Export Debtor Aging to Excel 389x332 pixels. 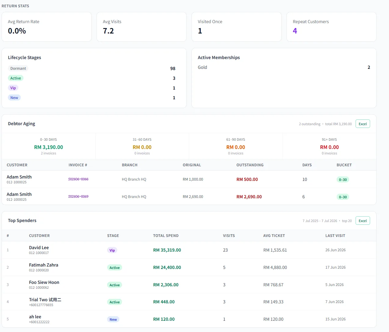(x=363, y=124)
